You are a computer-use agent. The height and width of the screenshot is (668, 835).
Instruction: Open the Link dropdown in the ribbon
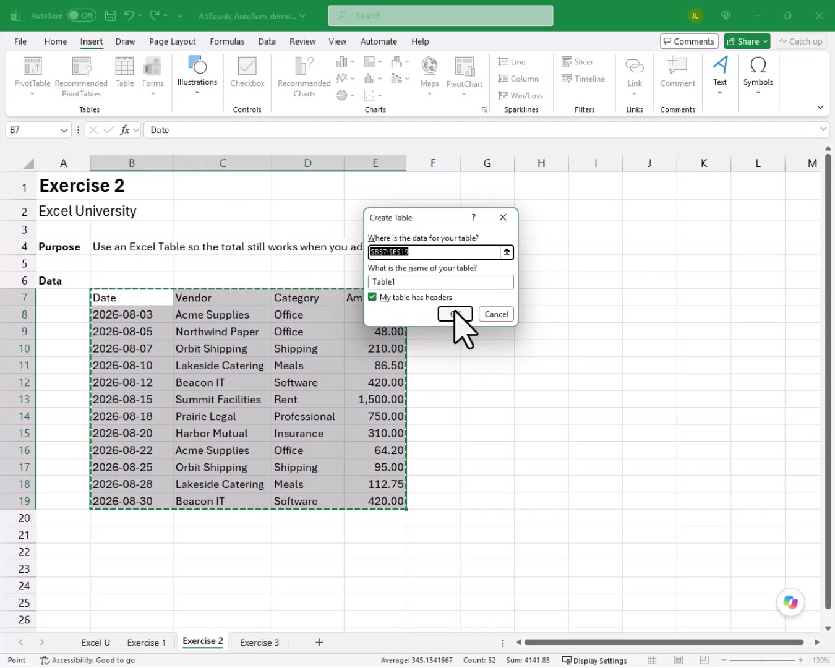click(x=635, y=93)
